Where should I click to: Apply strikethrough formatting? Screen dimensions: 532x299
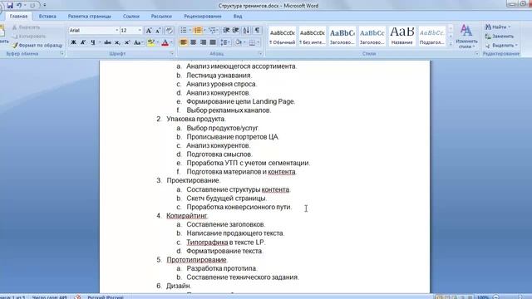pos(107,42)
